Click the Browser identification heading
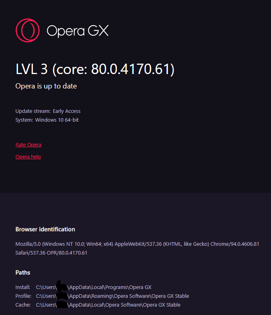 (x=45, y=229)
